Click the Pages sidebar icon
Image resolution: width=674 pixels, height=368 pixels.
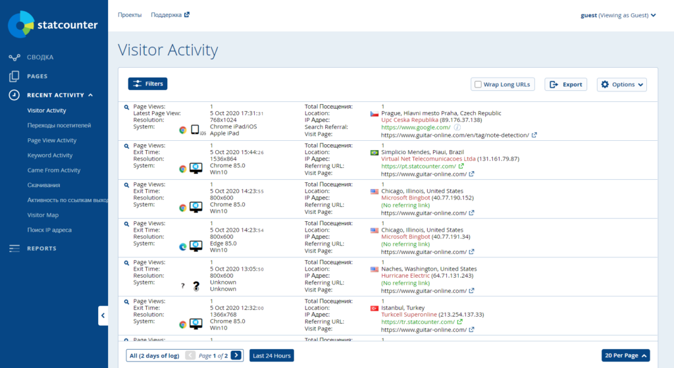click(14, 76)
